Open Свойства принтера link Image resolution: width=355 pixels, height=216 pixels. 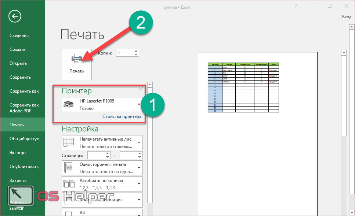click(x=122, y=116)
